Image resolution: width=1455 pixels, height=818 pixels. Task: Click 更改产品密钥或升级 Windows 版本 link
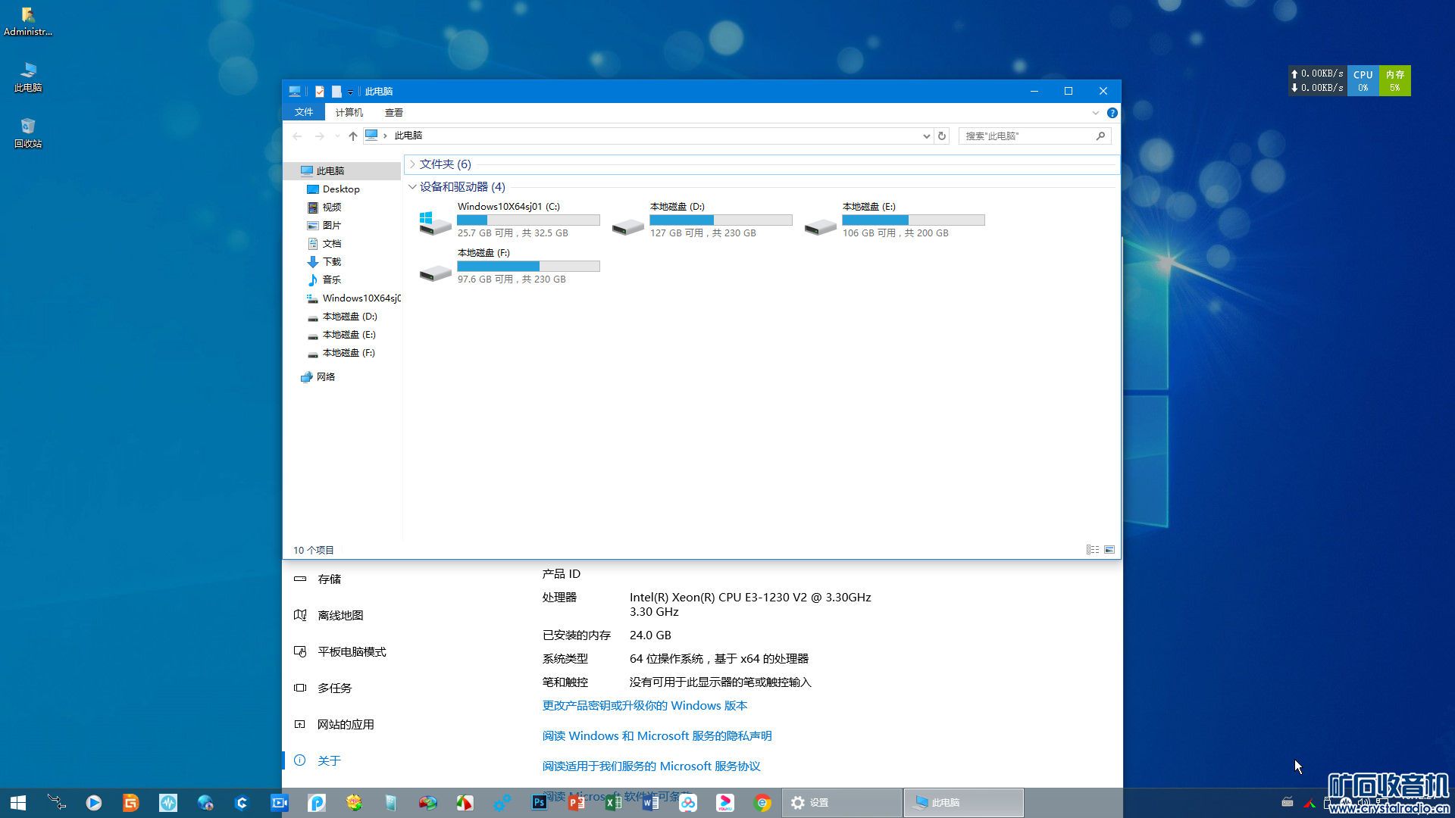(x=644, y=705)
